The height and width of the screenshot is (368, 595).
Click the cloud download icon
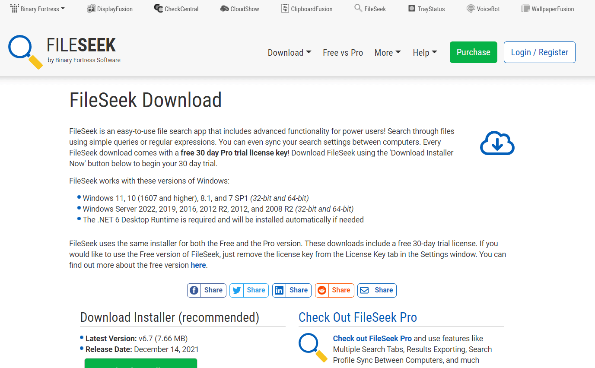[497, 143]
